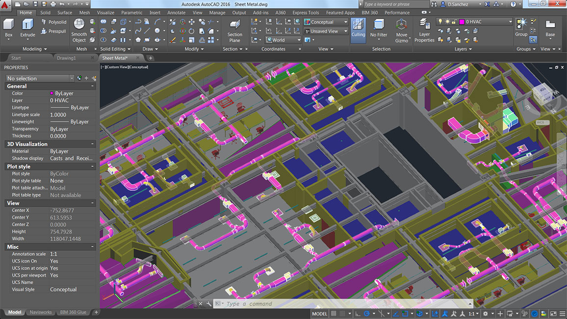Choose the Polysolid tool
This screenshot has height=319, width=567.
(53, 22)
